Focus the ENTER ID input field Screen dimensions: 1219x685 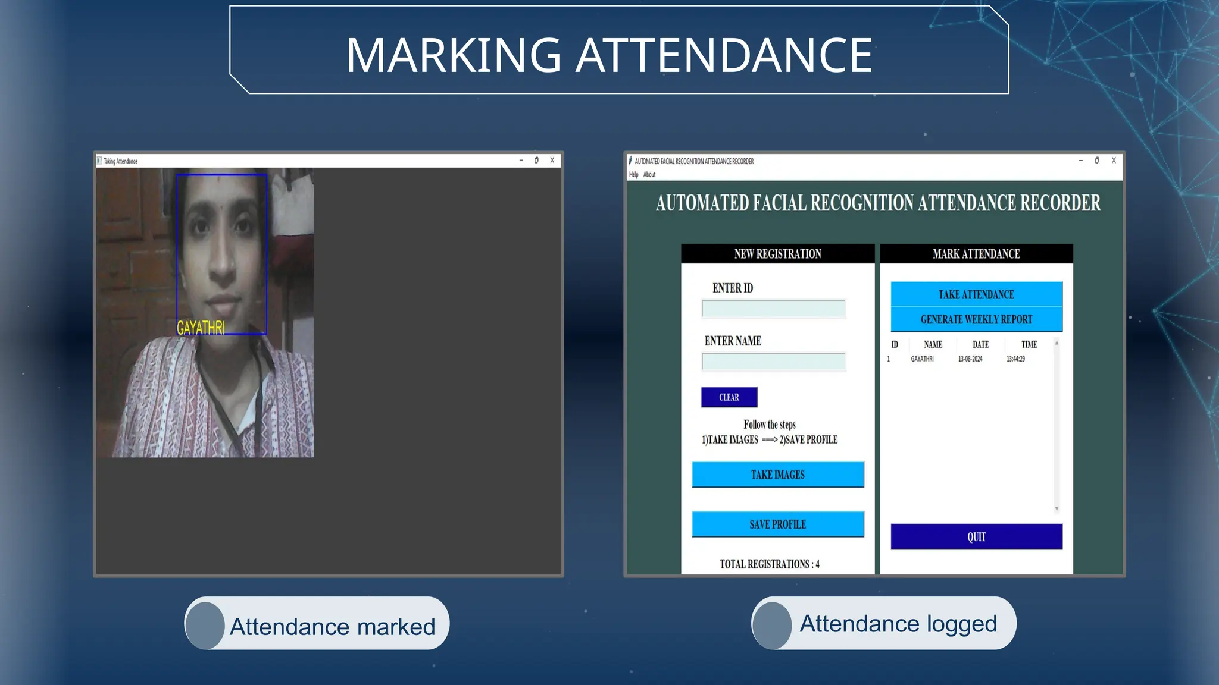773,309
